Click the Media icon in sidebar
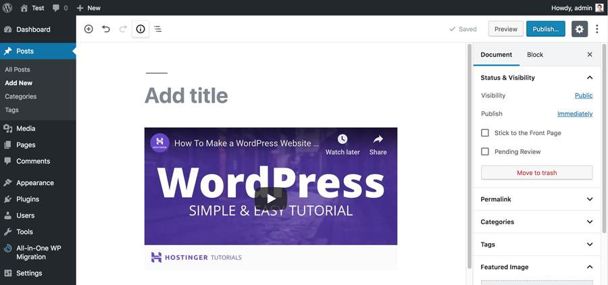The image size is (608, 285). [x=7, y=129]
